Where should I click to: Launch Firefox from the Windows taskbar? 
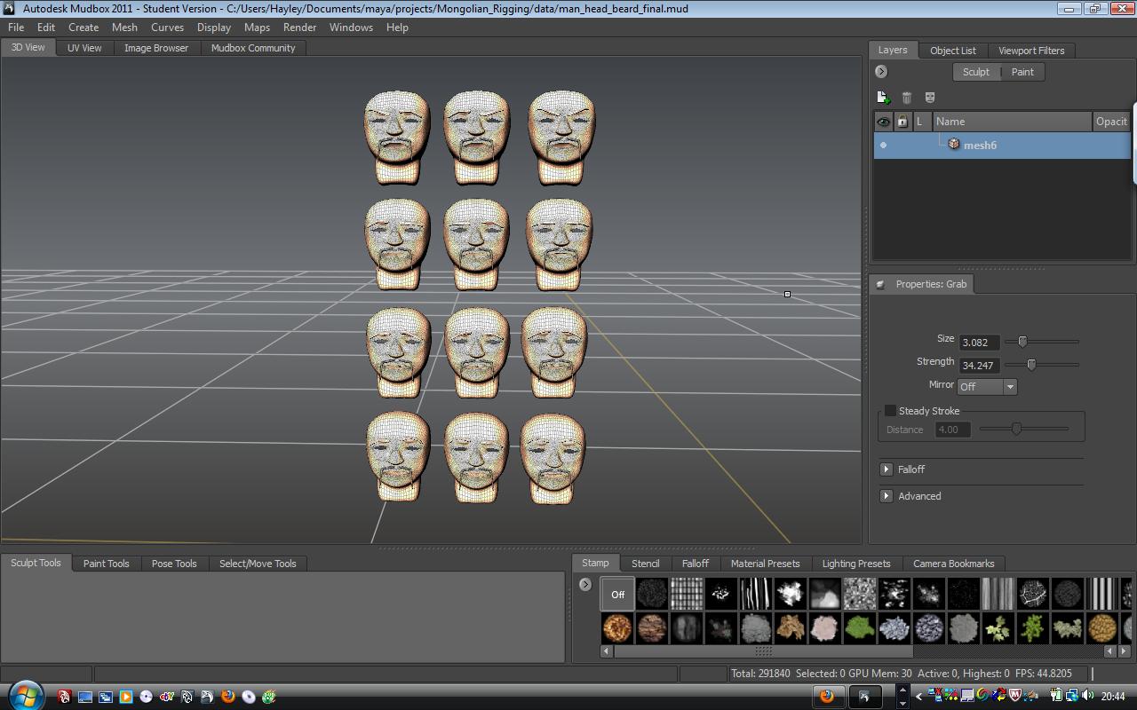[228, 697]
